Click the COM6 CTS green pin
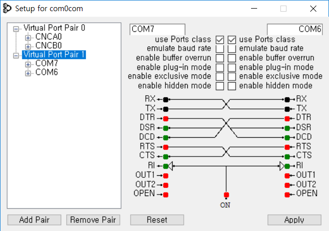 (x=287, y=157)
